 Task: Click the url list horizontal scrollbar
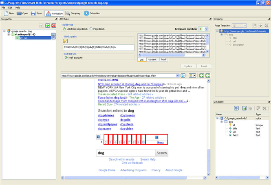[172, 55]
